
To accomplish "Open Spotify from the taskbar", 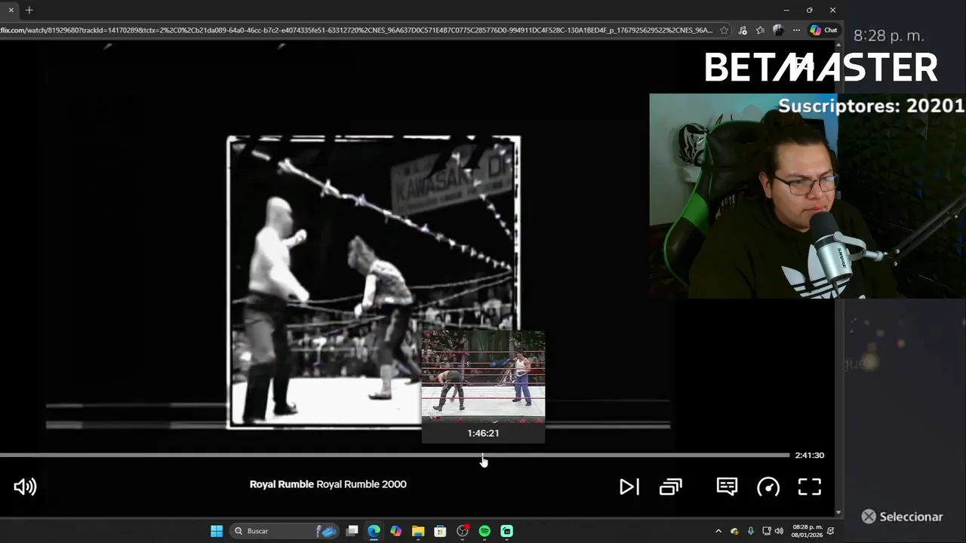I will point(485,531).
